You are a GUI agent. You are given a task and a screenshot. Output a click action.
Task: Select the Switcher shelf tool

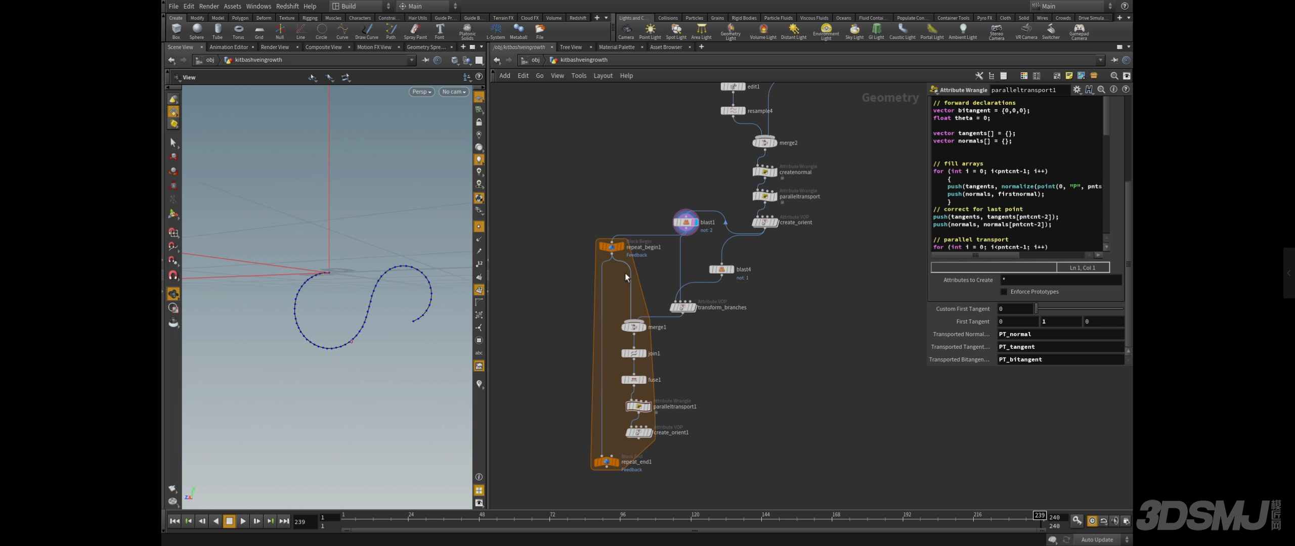pyautogui.click(x=1051, y=31)
